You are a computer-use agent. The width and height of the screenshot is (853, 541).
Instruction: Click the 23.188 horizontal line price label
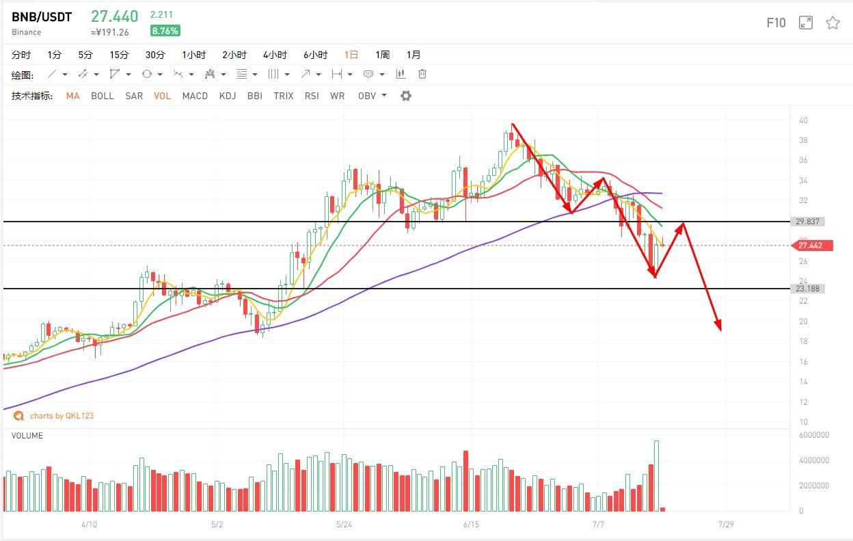coord(809,289)
